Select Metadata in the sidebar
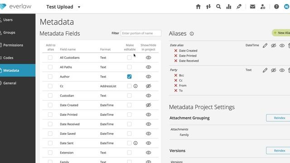Viewport: 290px width, 163px height. click(18, 71)
